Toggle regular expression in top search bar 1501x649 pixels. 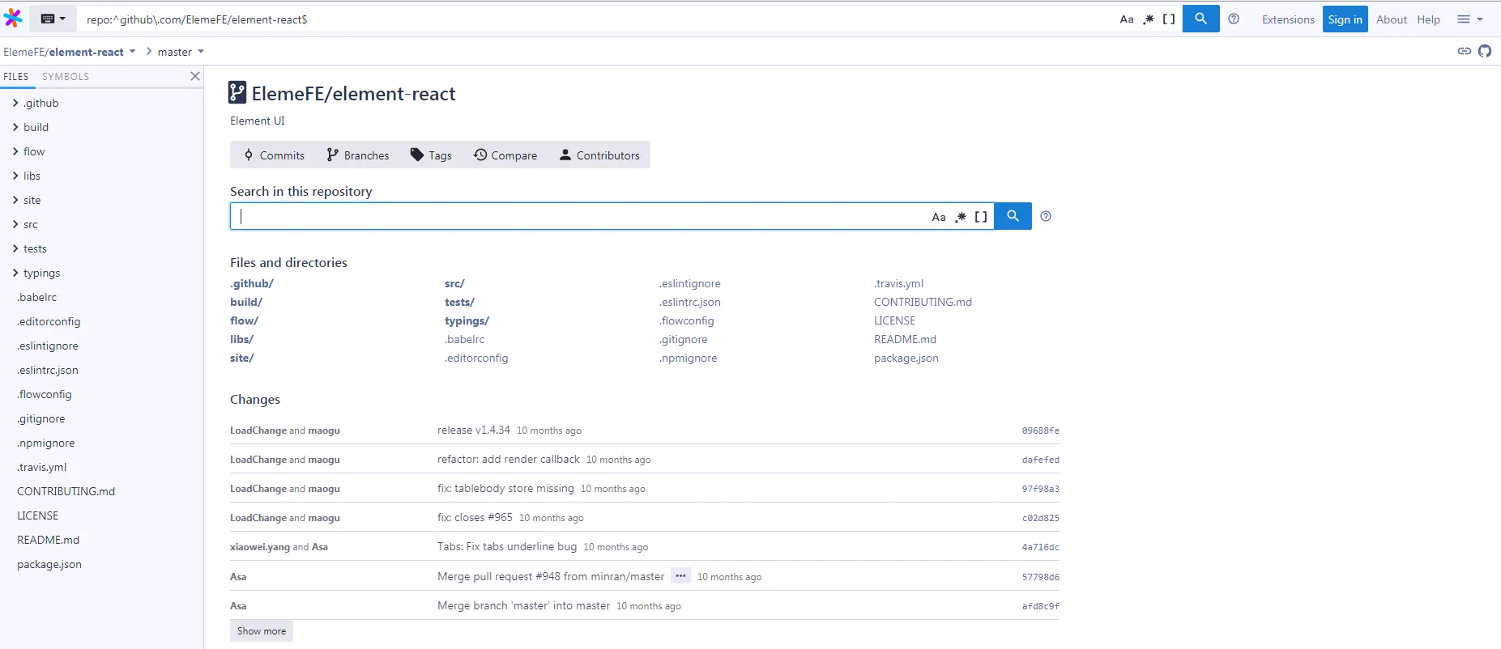pos(1148,19)
